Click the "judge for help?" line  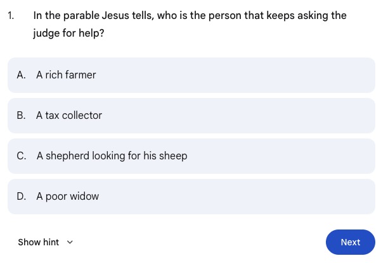click(x=68, y=33)
